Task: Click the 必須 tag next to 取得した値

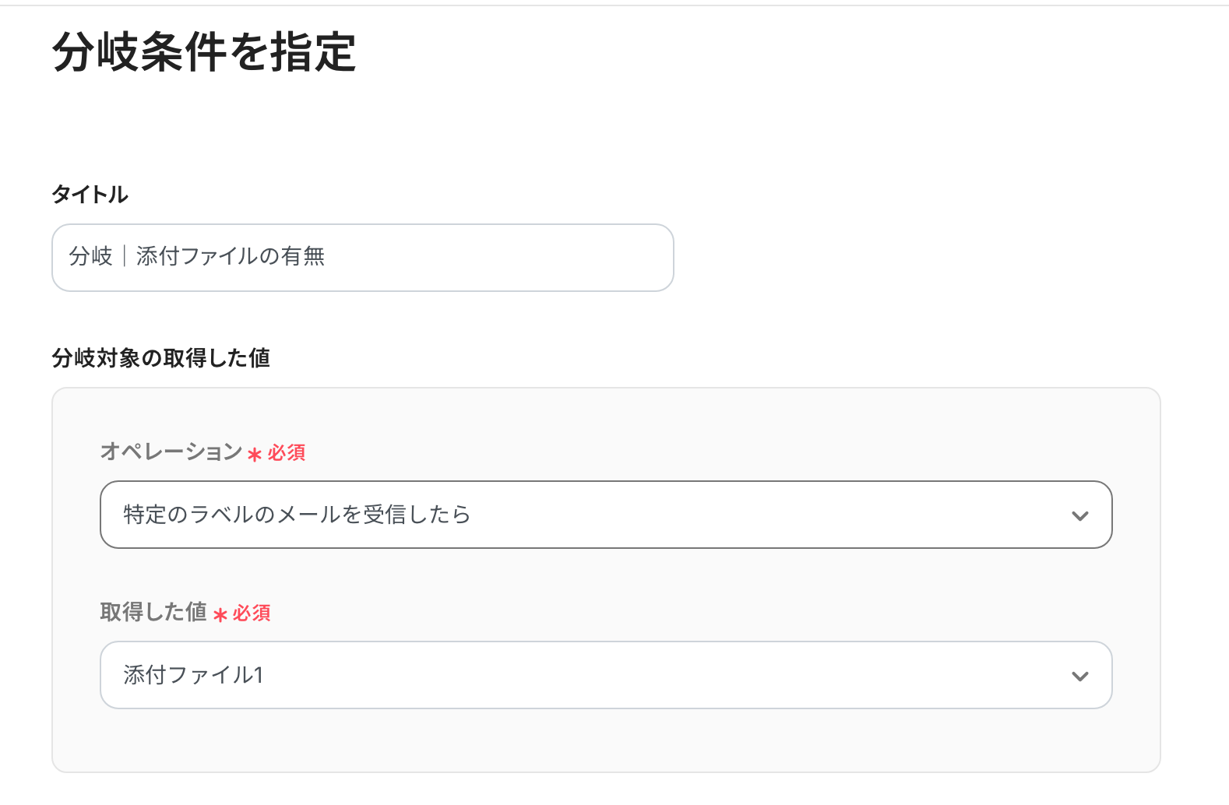Action: (252, 613)
